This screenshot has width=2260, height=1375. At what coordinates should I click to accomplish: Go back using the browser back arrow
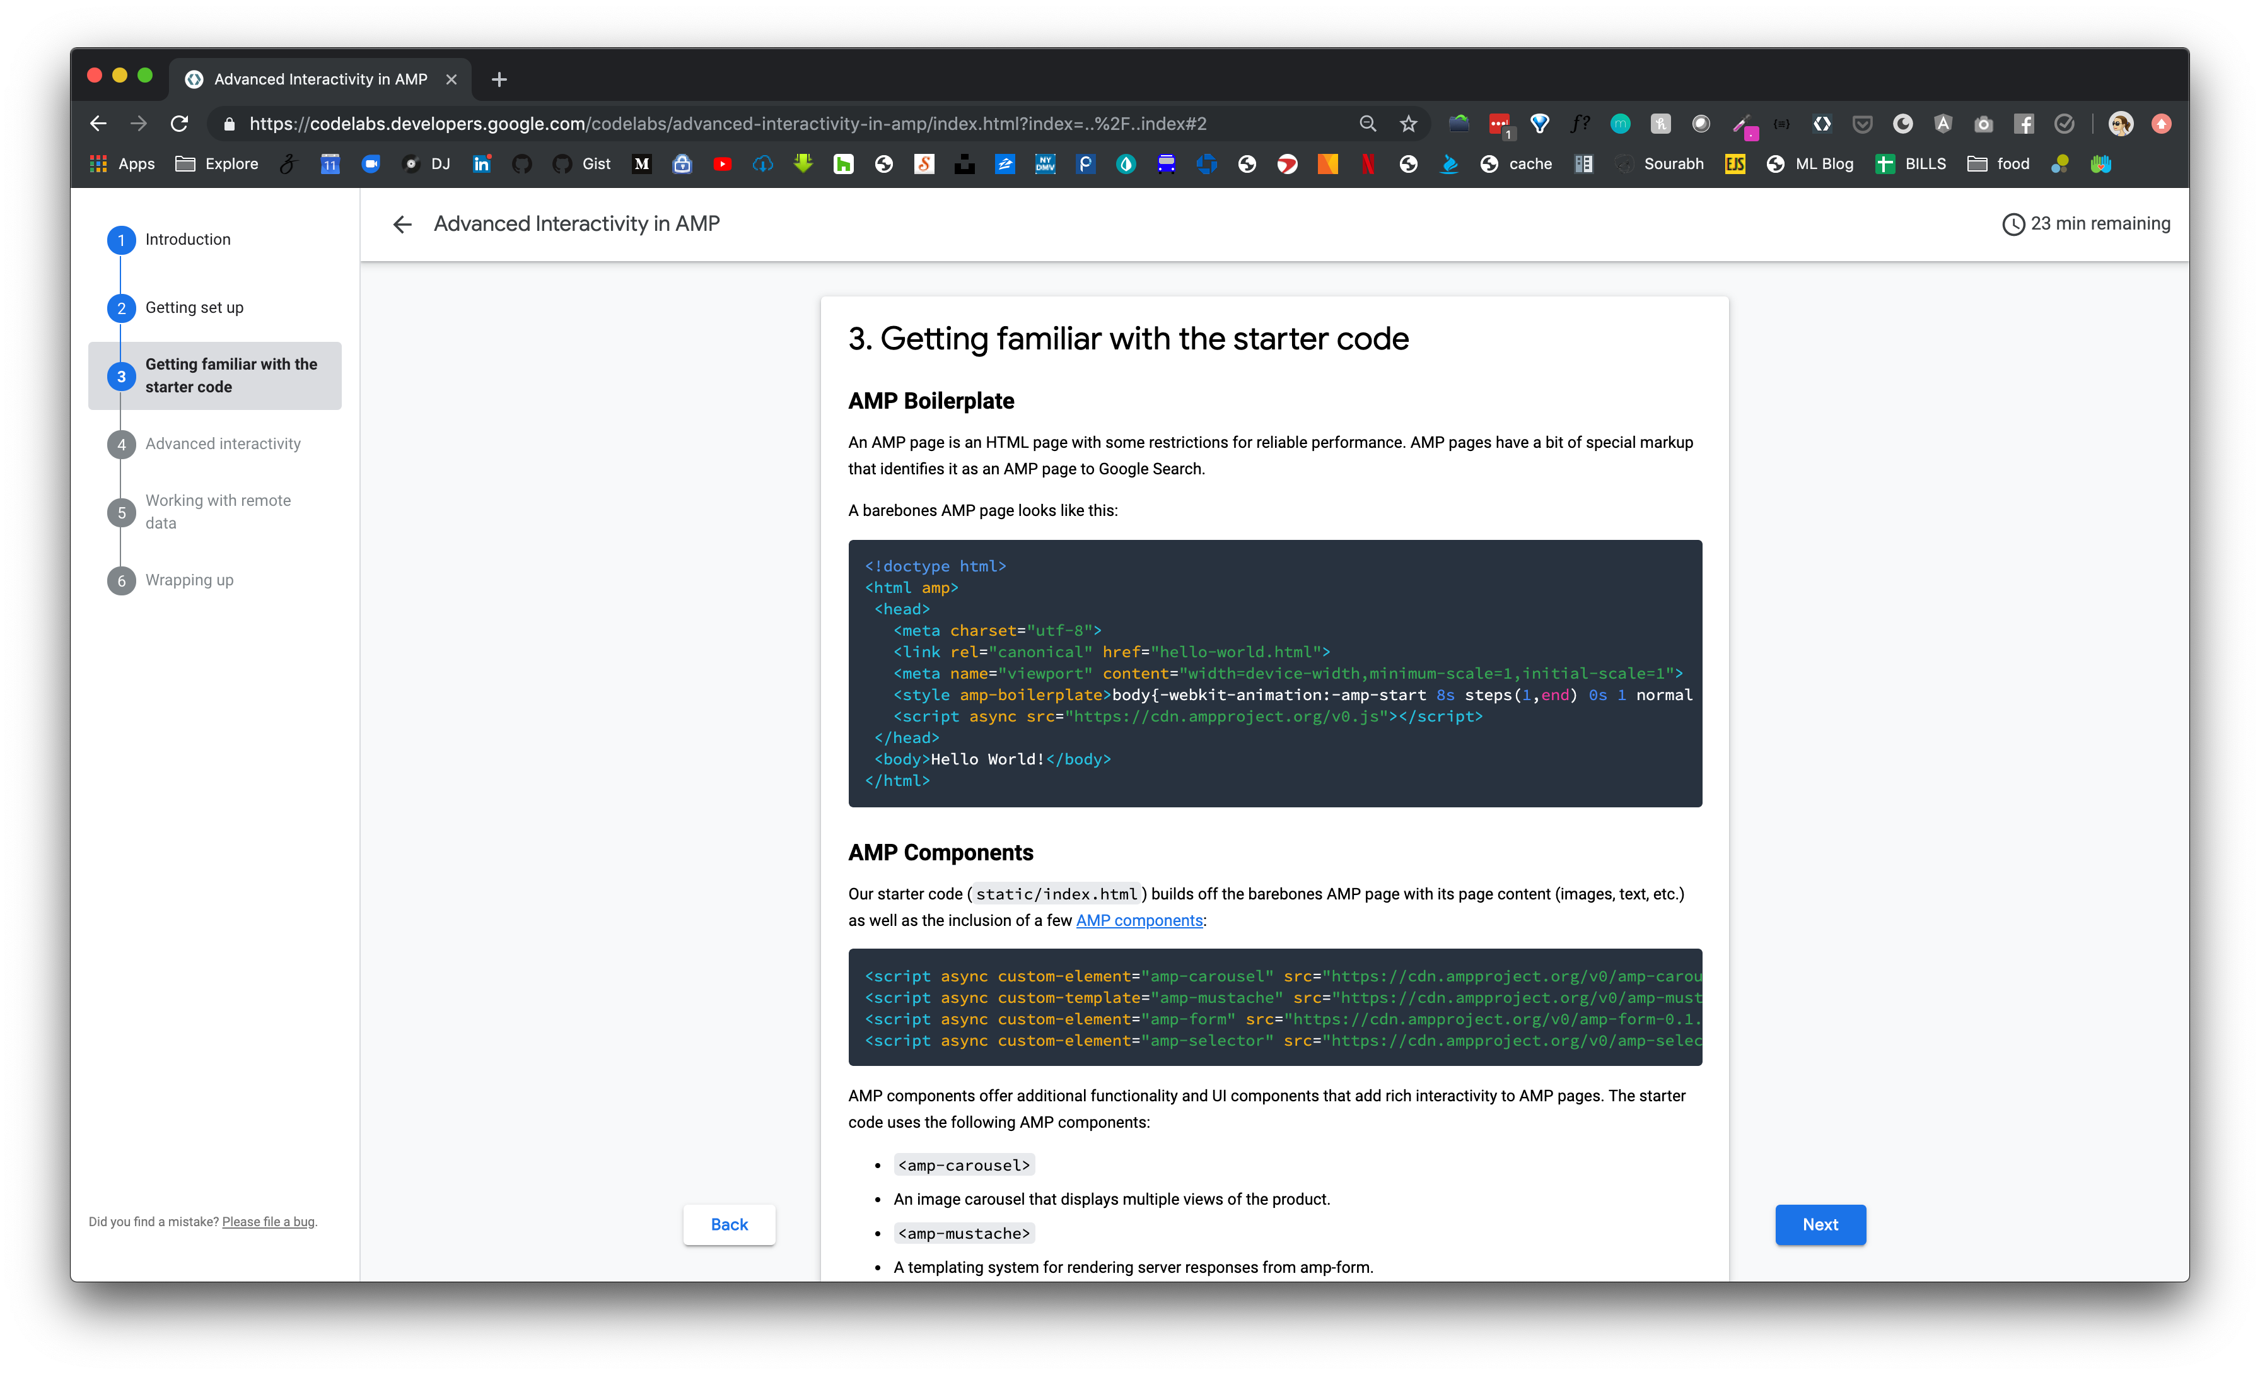pos(98,124)
